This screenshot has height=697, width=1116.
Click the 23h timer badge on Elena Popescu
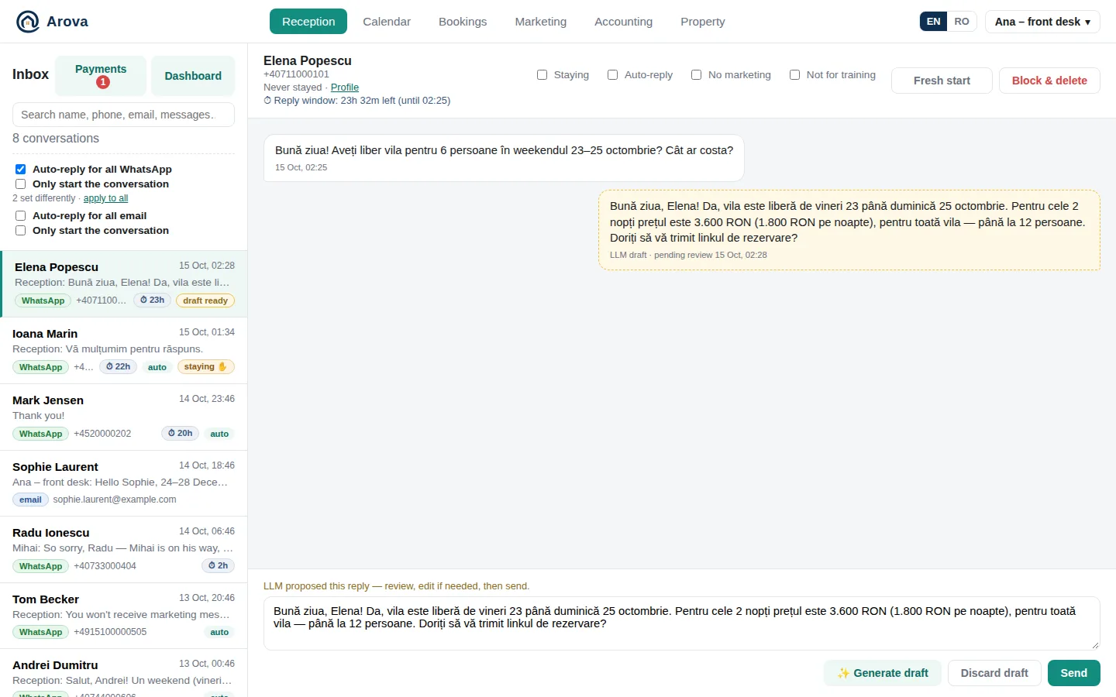click(153, 300)
